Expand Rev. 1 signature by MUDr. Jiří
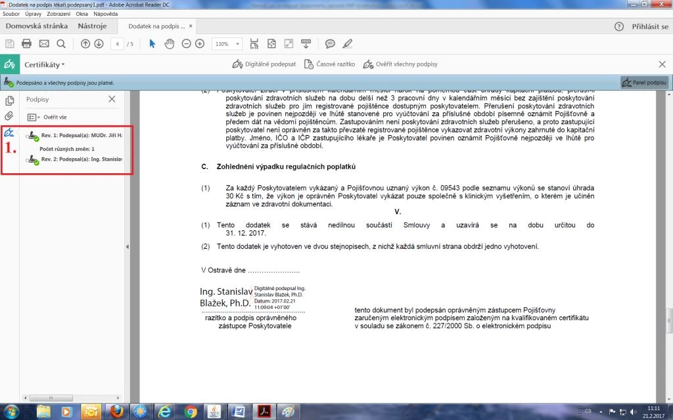 tap(26, 136)
